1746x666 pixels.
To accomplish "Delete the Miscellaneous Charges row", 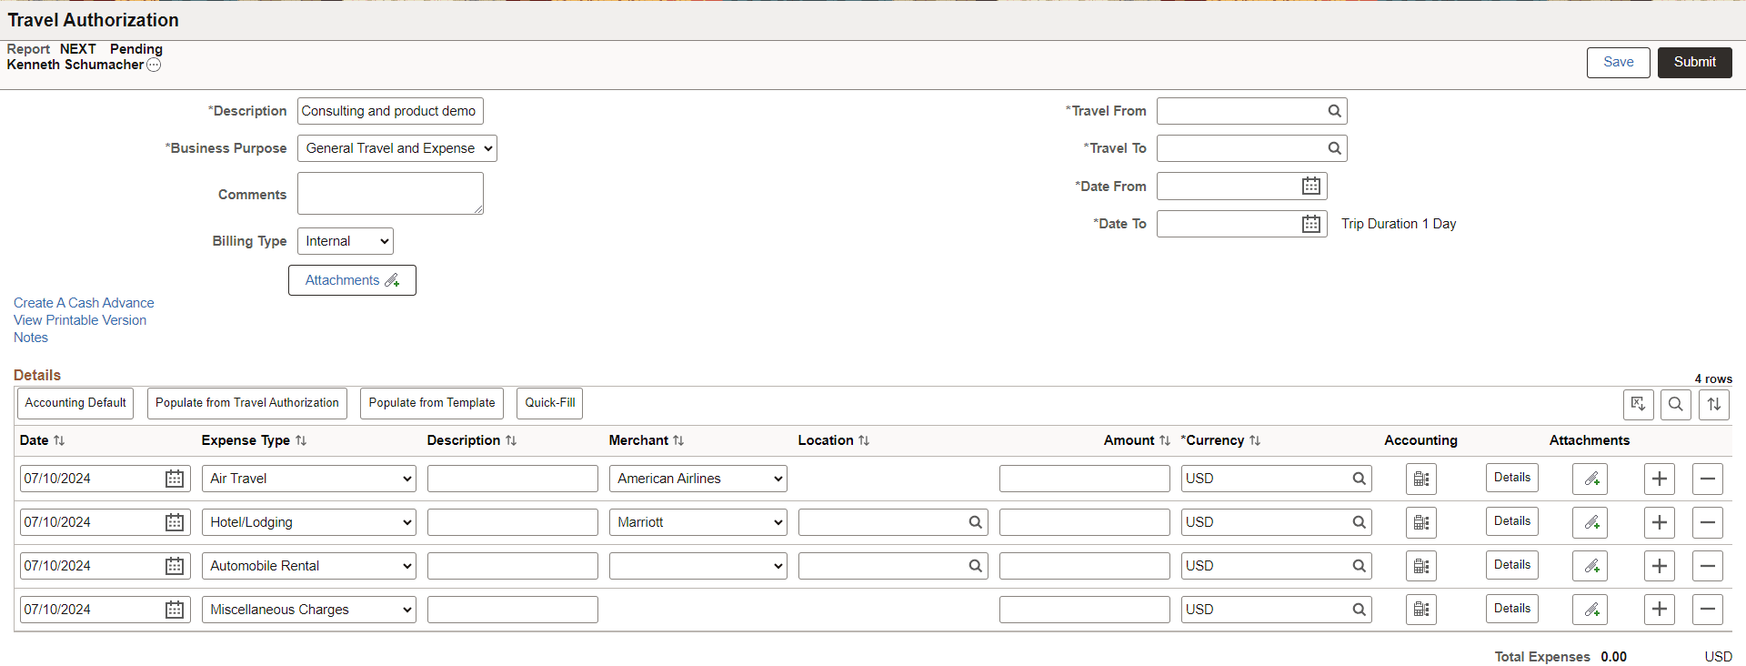I will click(1708, 610).
